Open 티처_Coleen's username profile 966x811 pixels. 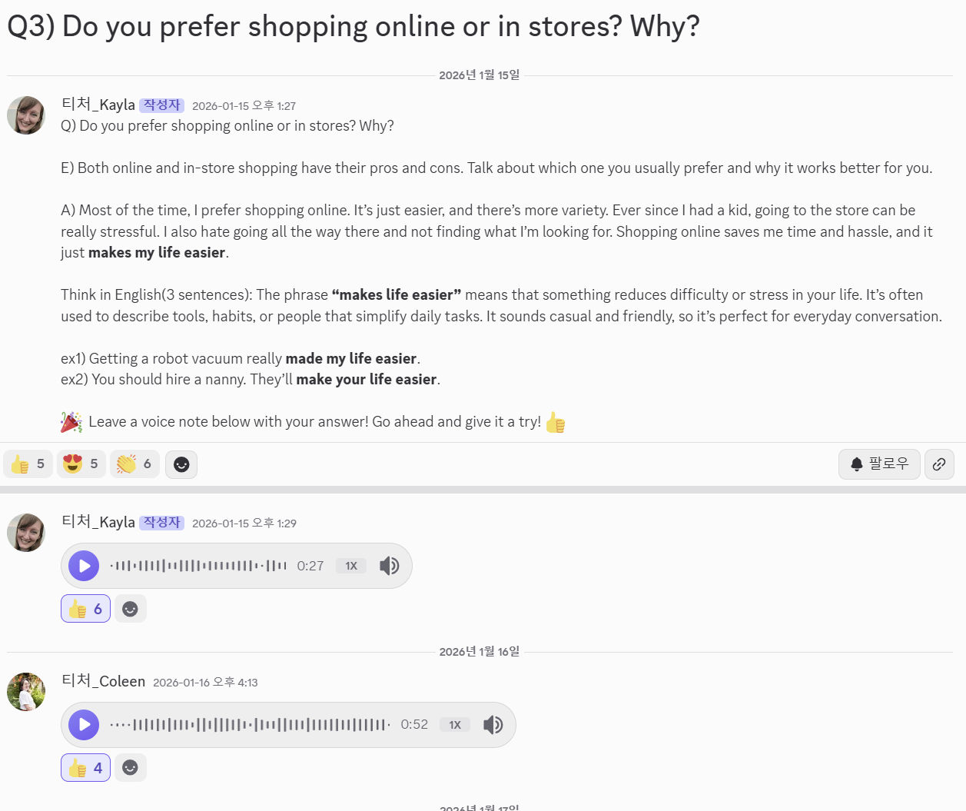pos(103,681)
